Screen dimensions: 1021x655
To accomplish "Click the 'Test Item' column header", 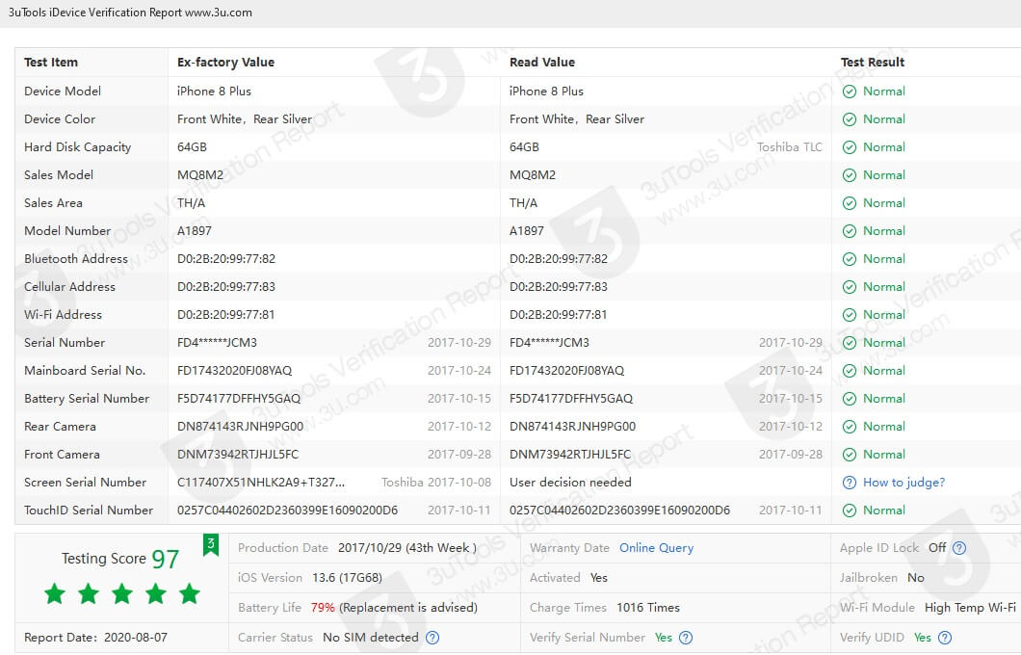I will click(x=51, y=63).
